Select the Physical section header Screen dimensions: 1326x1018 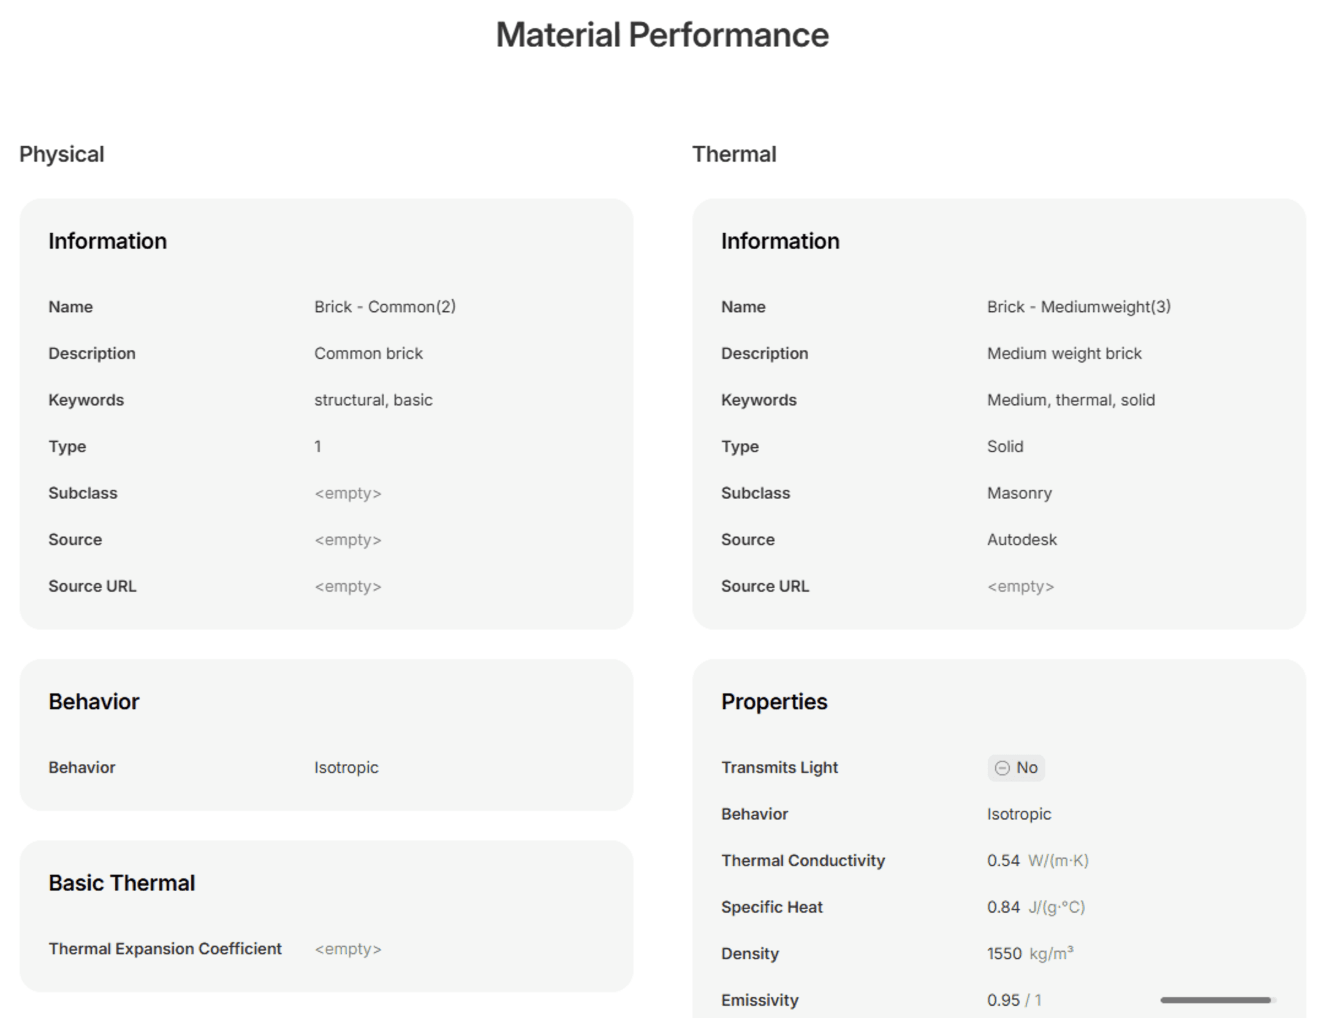click(61, 154)
